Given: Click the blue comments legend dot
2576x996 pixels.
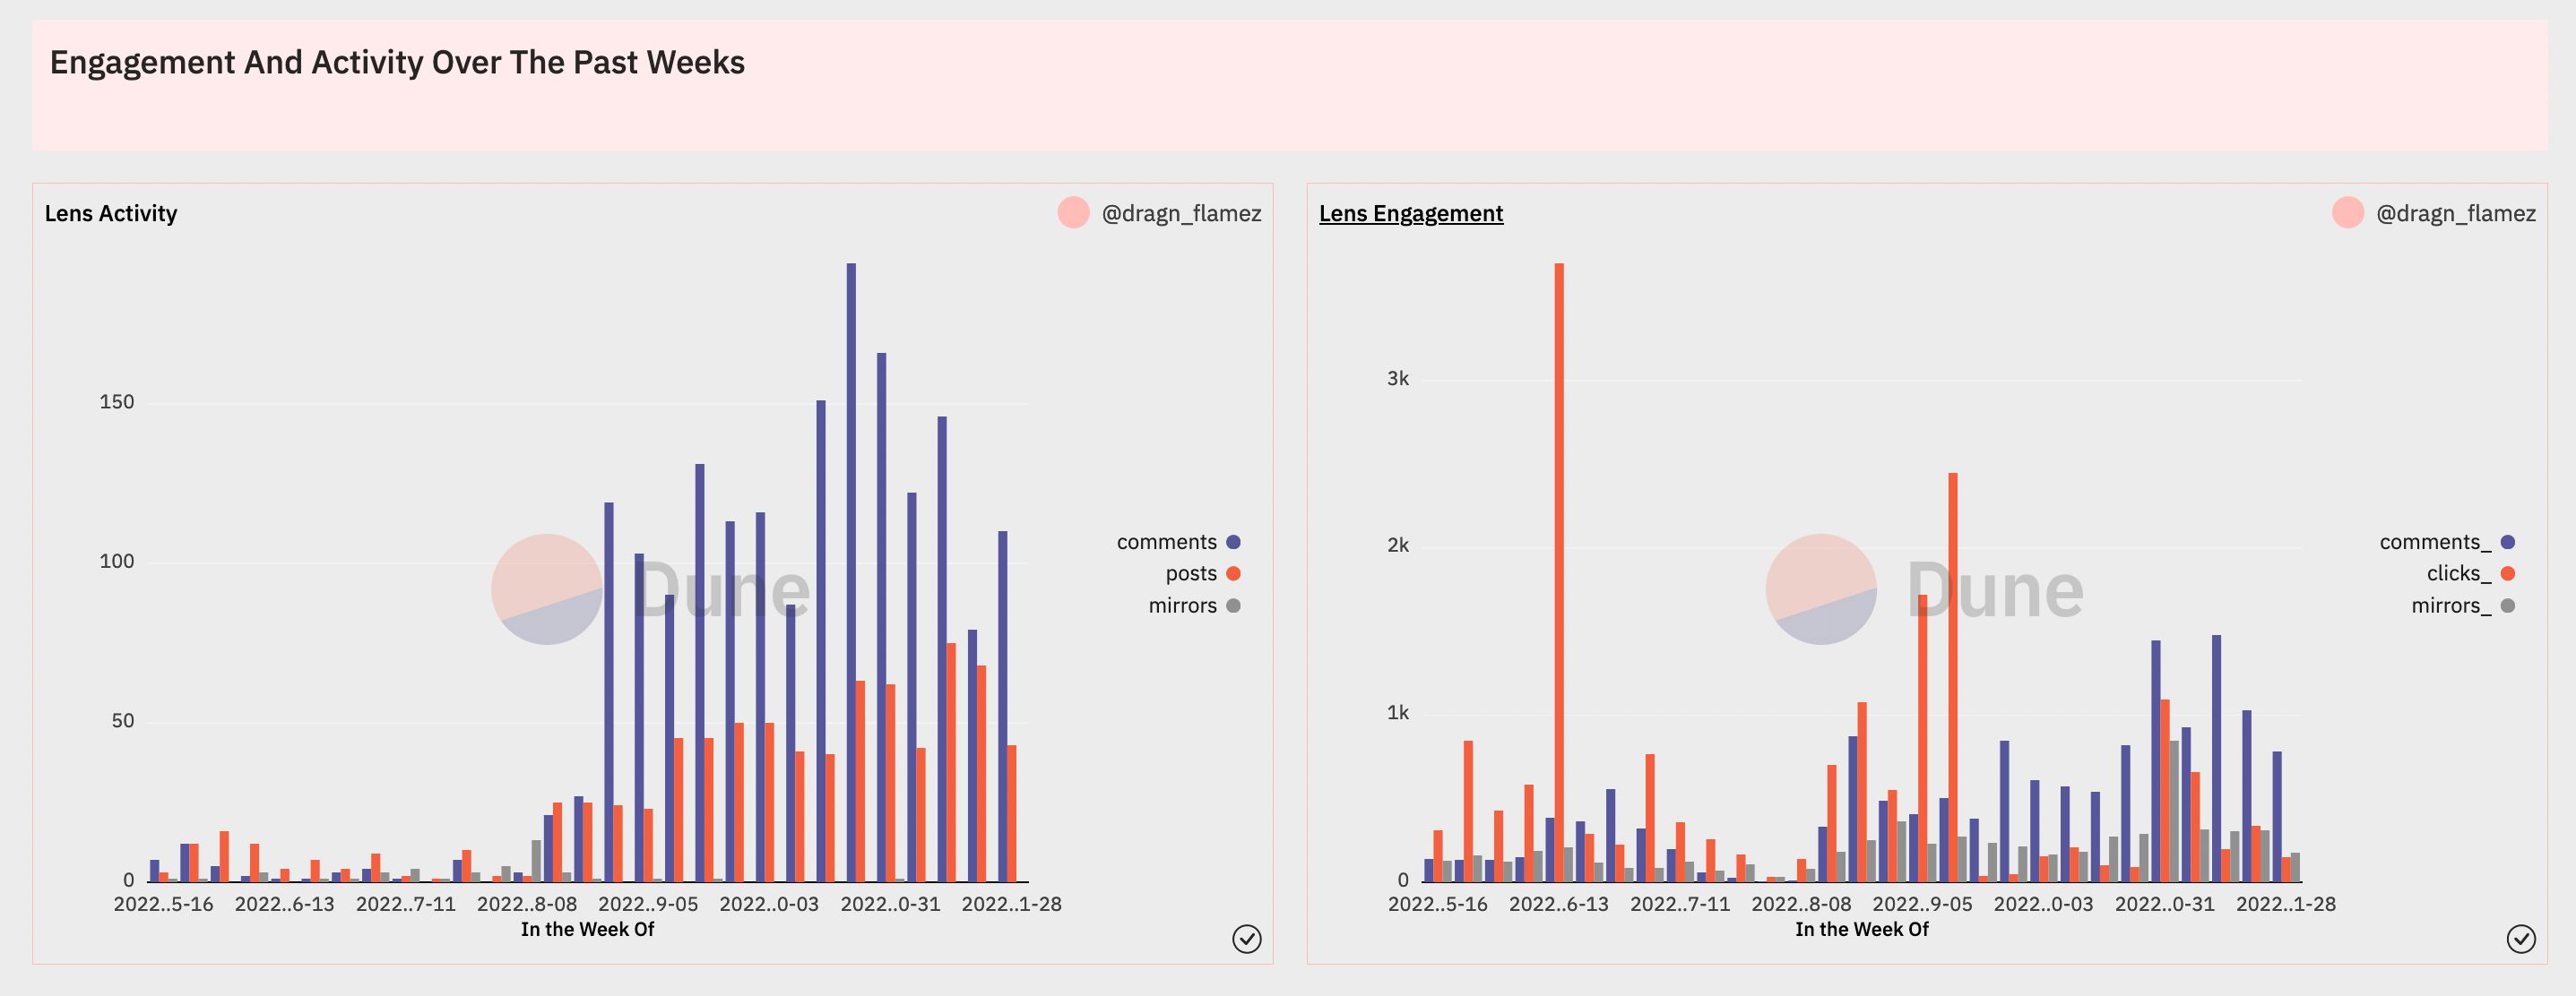Looking at the screenshot, I should pos(1233,543).
